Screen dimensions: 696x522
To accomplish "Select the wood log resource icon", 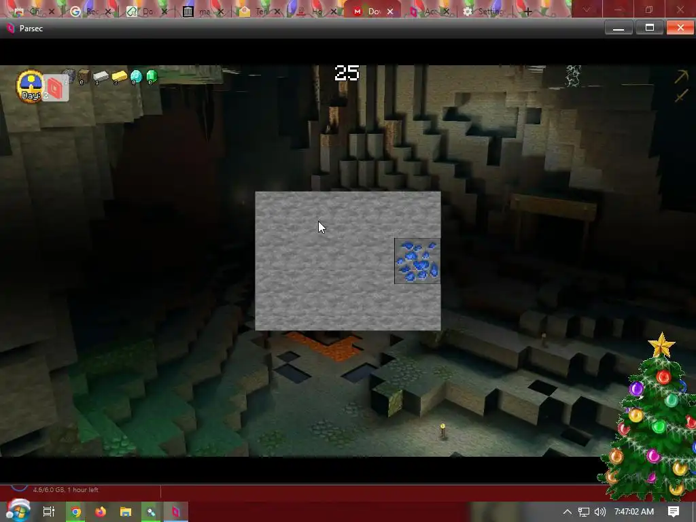I will click(84, 76).
